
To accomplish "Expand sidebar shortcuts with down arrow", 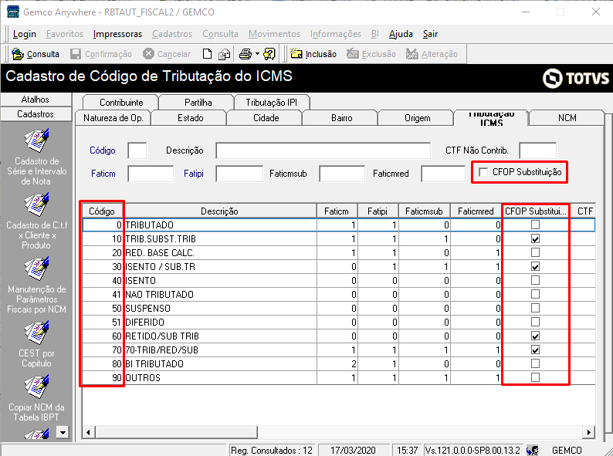I will (63, 432).
